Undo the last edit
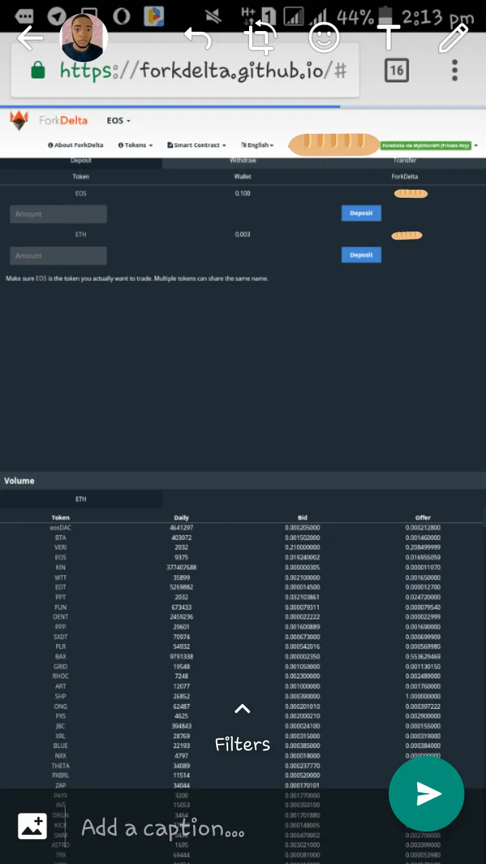This screenshot has height=864, width=486. 198,38
